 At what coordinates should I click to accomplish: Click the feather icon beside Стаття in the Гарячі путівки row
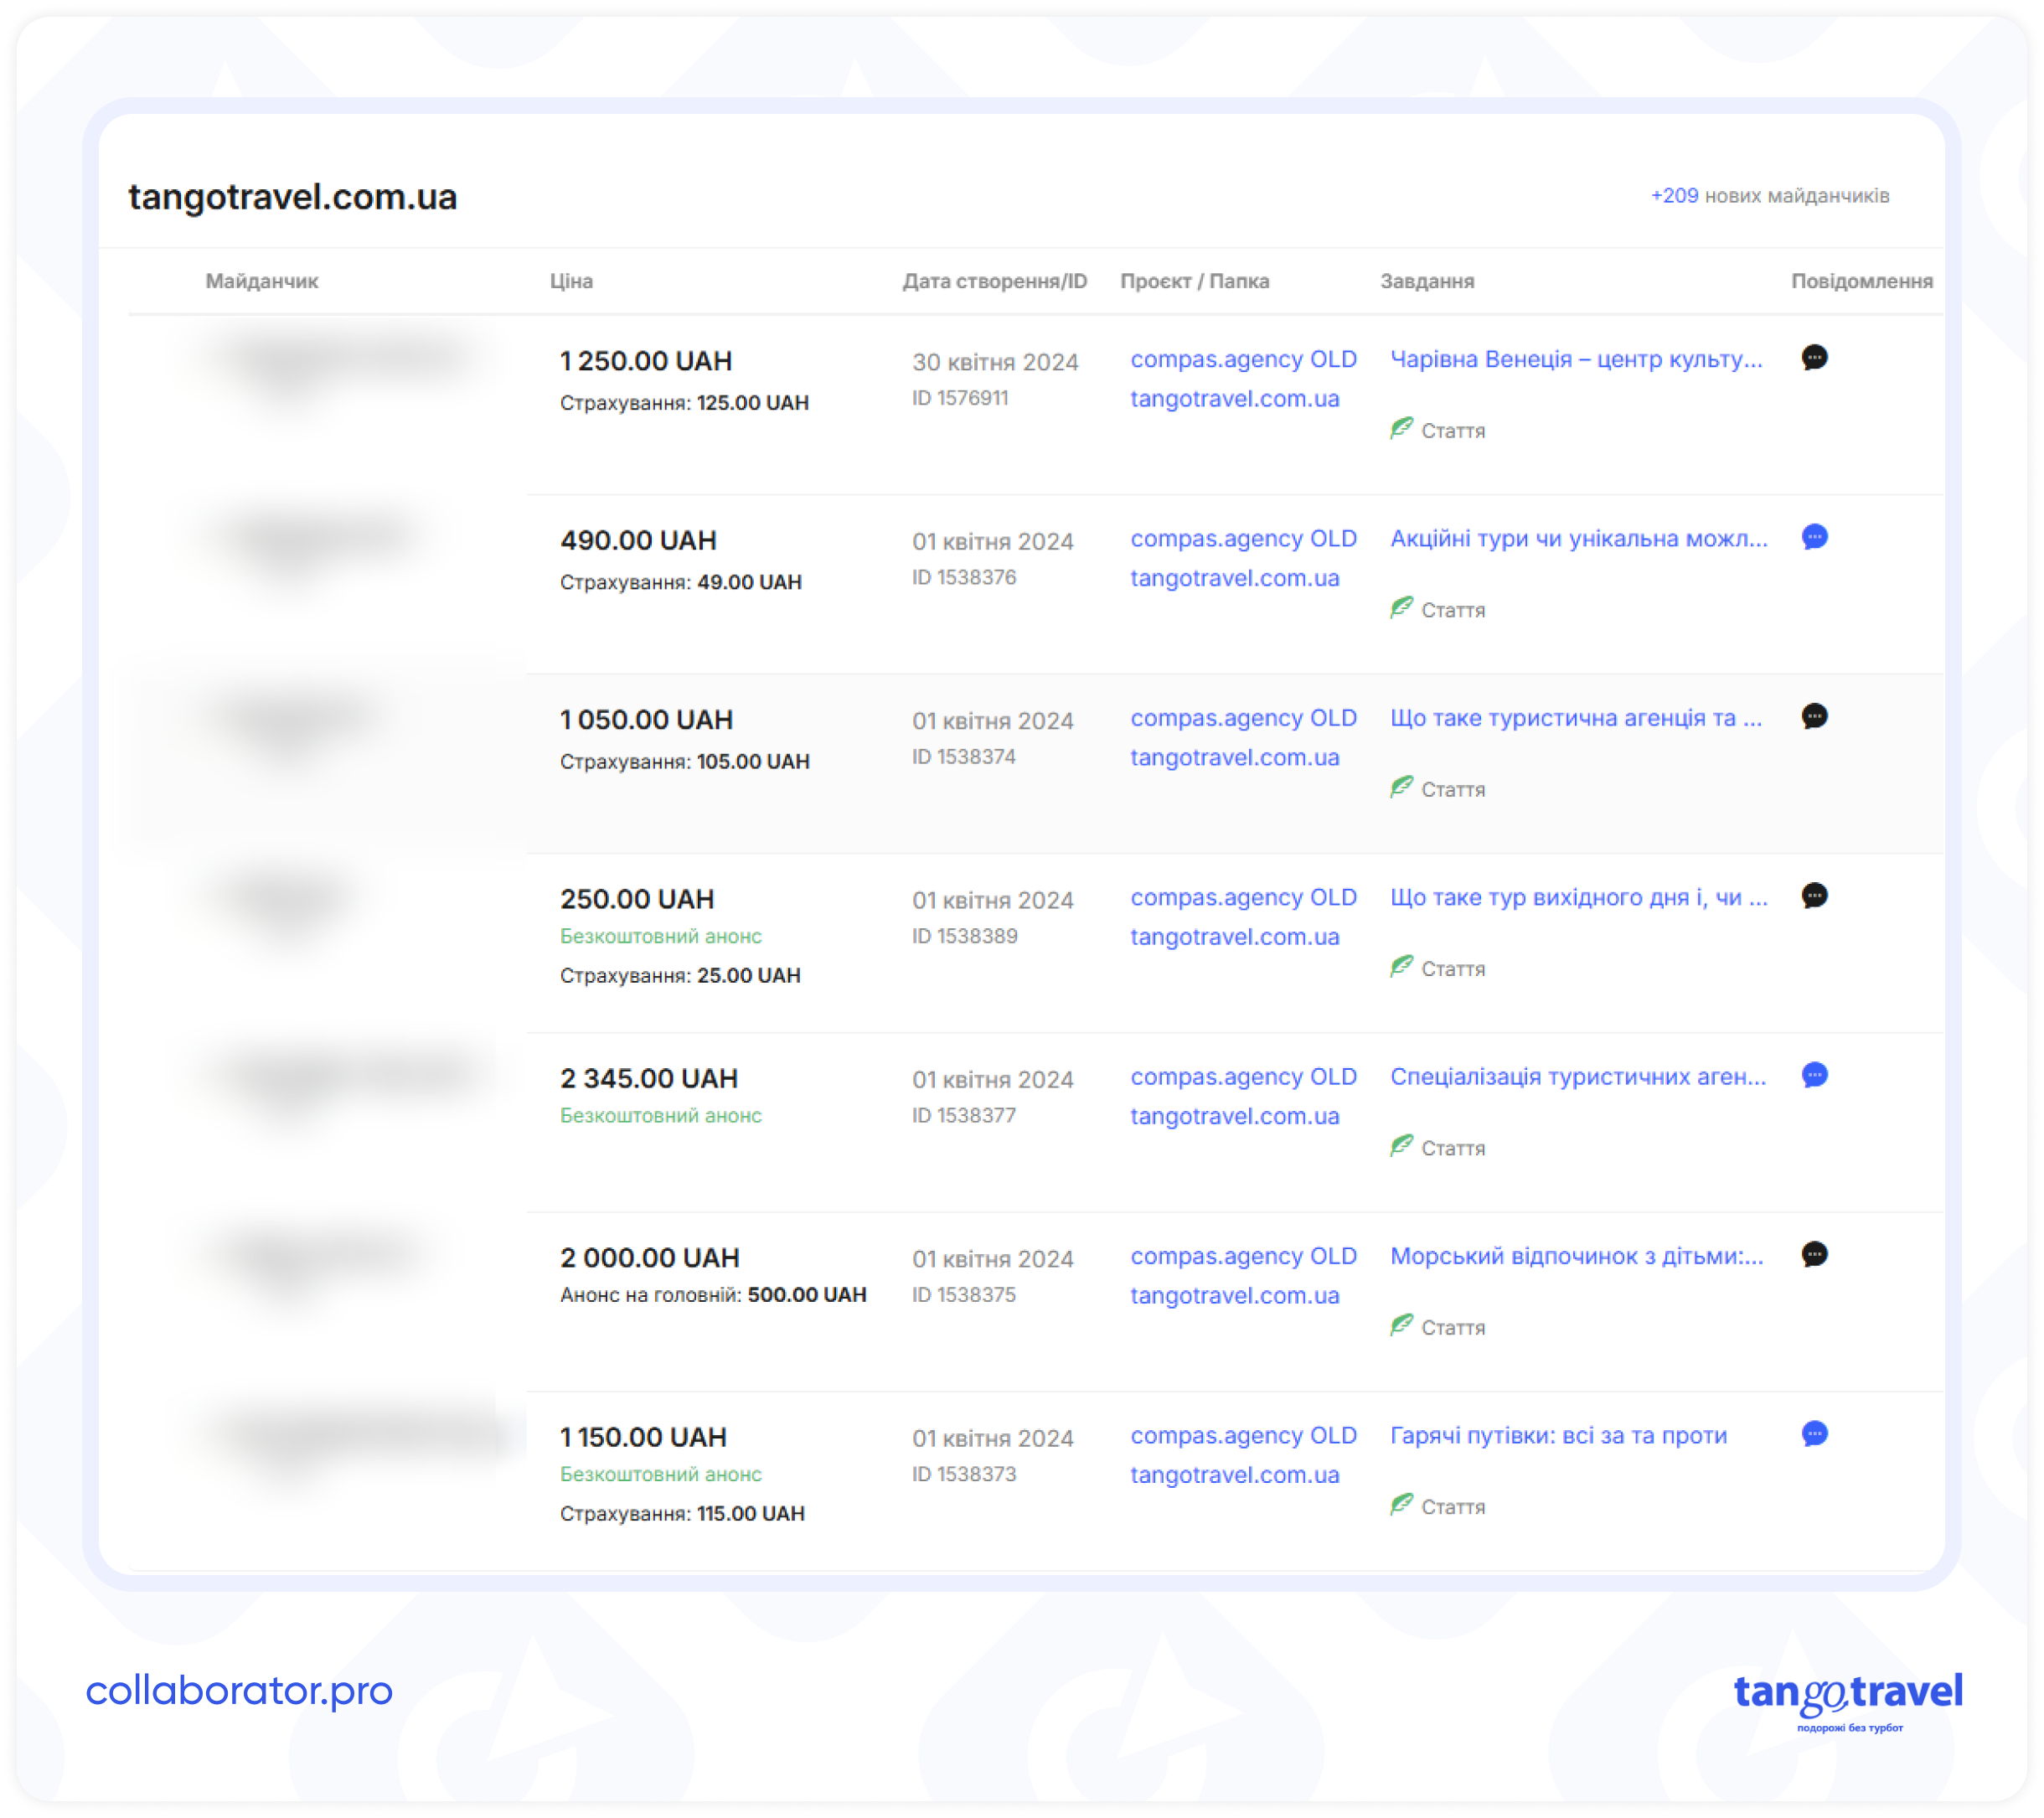point(1404,1505)
